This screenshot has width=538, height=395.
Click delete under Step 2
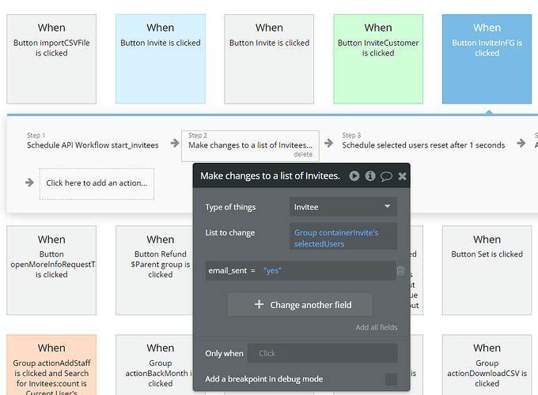[302, 155]
